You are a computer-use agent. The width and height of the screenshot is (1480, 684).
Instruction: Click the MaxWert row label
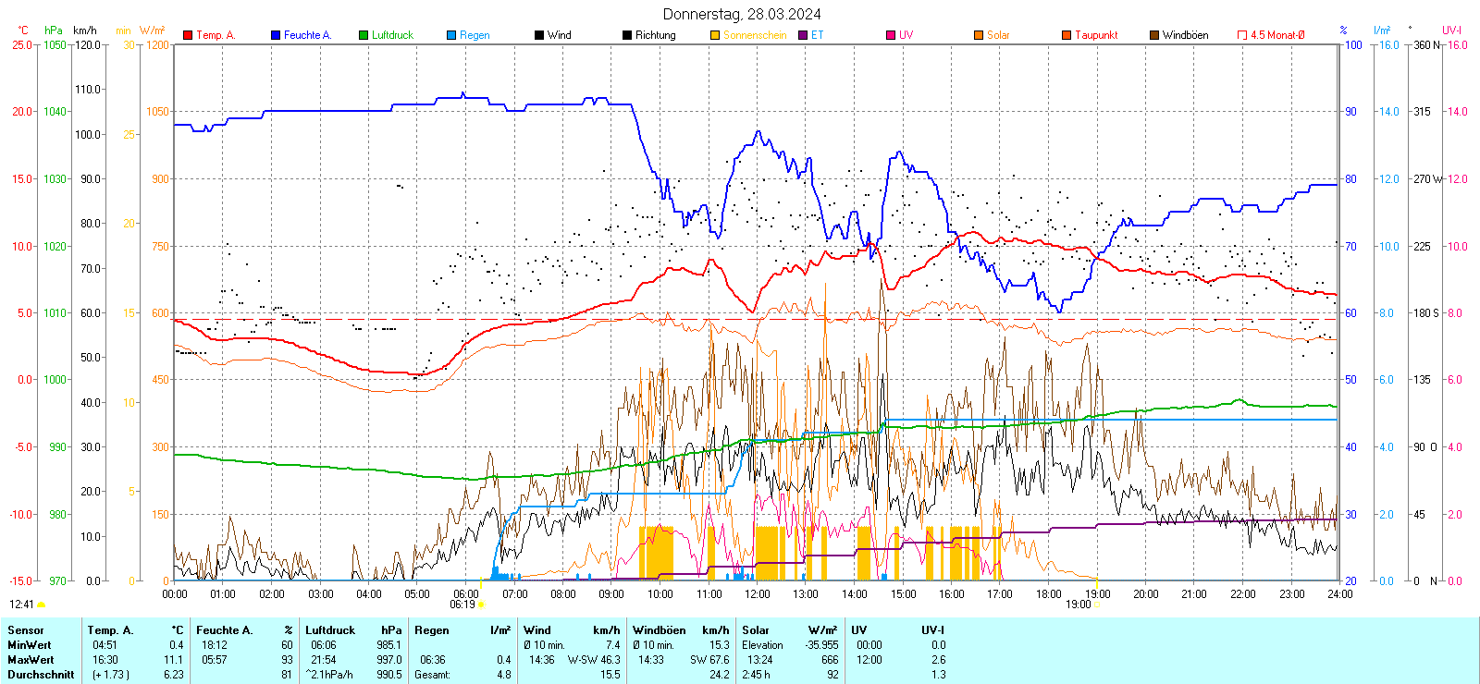31,660
